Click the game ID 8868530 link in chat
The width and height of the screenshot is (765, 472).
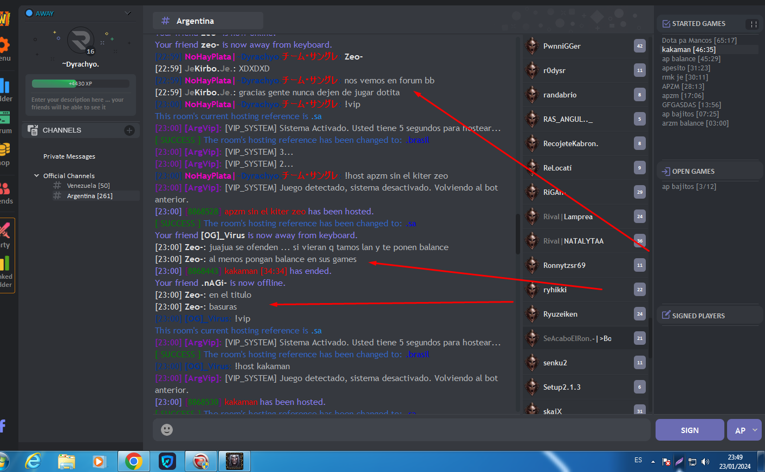[203, 402]
